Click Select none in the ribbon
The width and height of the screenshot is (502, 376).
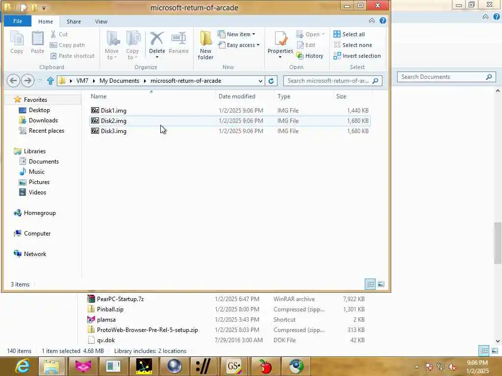(x=353, y=45)
